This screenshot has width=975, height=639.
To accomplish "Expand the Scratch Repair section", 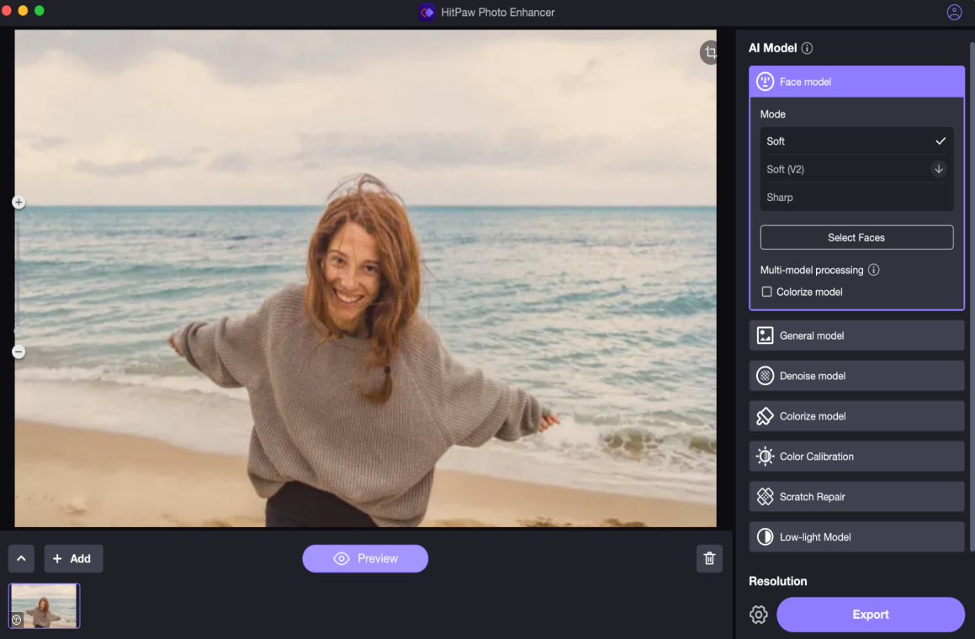I will pos(856,497).
